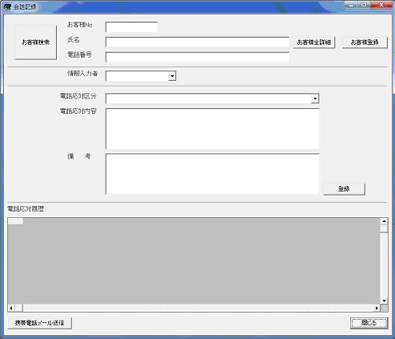Click the 携帯電話メール送信 button
The image size is (395, 339).
39,323
